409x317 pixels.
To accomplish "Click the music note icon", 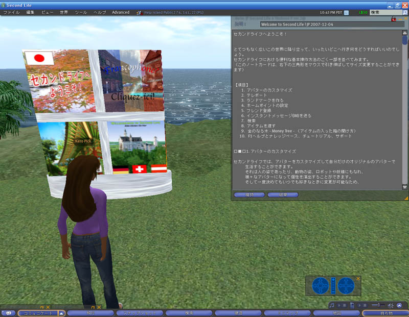I will (331, 305).
